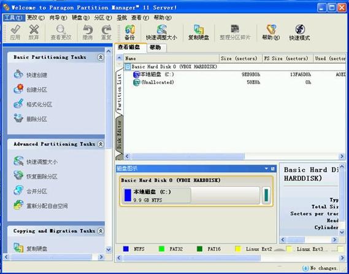Click 恢复删除分区 undelete partitions task
Image resolution: width=349 pixels, height=274 pixels.
click(36, 176)
